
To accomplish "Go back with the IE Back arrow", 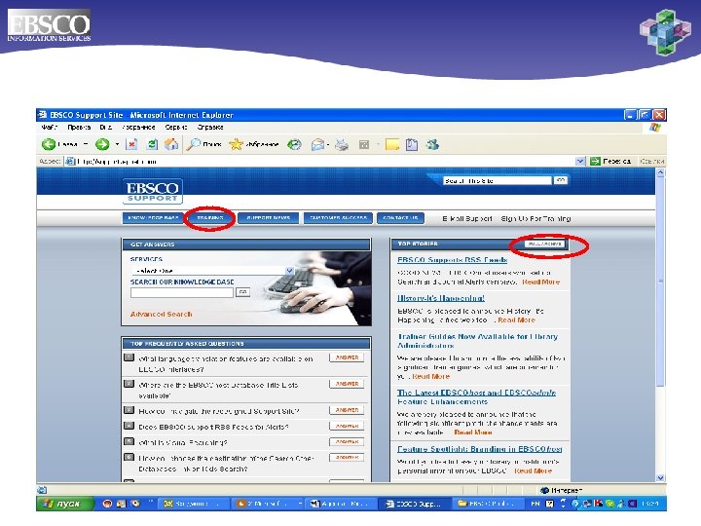I will pos(49,144).
